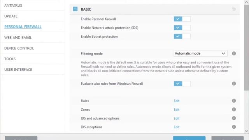The width and height of the screenshot is (249, 140).
Task: Click the info icon beside Zones
Action: [234, 109]
